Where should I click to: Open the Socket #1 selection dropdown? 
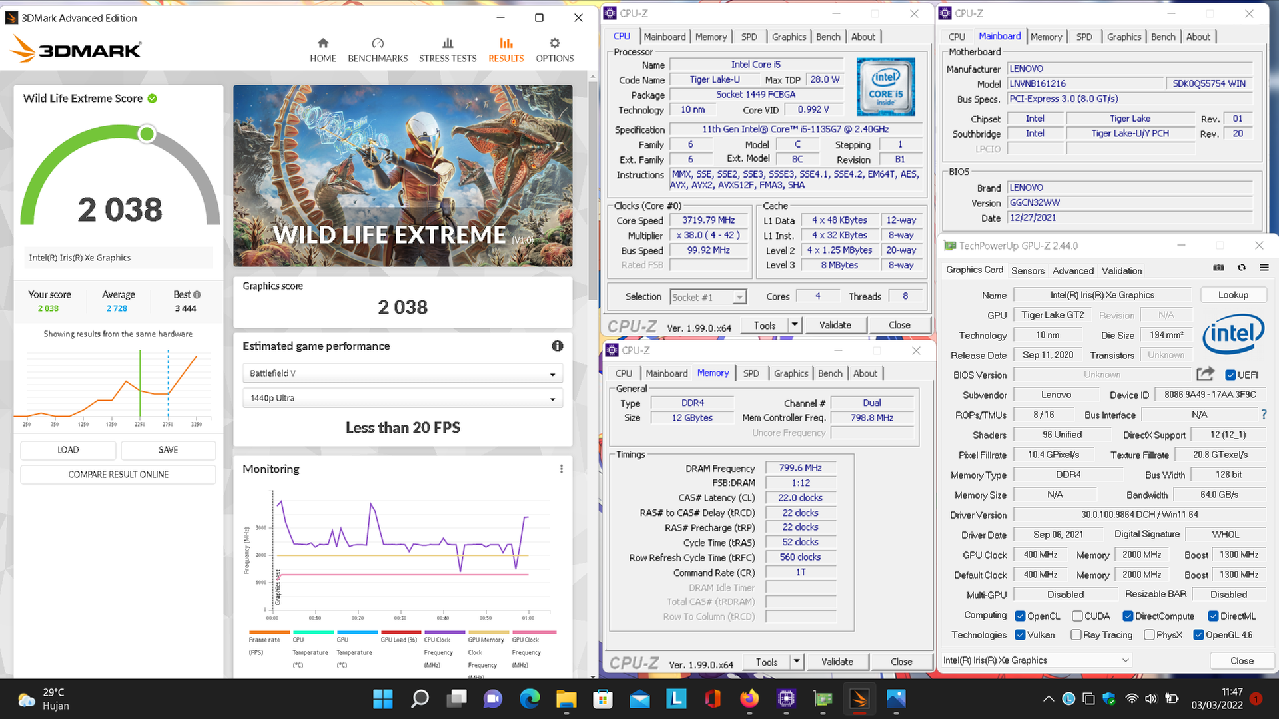coord(708,297)
